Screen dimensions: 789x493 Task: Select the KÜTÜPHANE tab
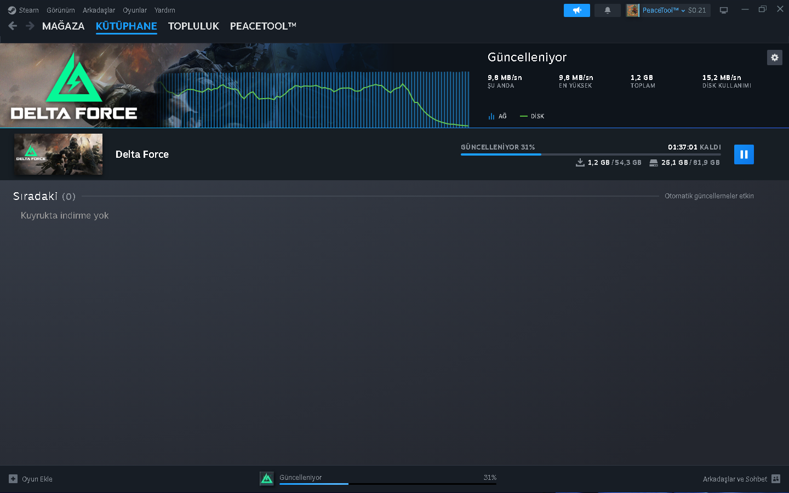[x=127, y=26]
